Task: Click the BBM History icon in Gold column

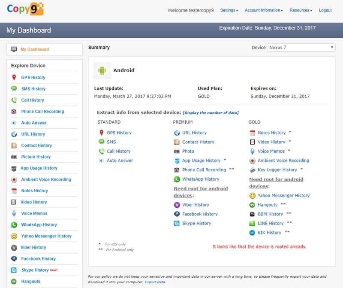Action: coord(252,214)
